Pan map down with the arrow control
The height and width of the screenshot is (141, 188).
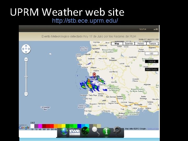pos(26,52)
